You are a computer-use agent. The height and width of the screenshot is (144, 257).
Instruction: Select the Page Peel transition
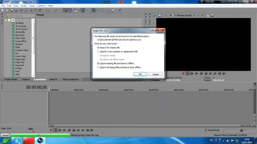(20, 62)
